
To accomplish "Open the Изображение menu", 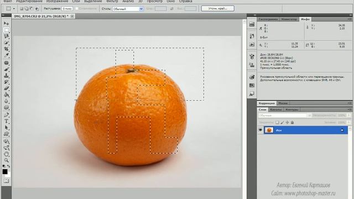I will tap(57, 1).
